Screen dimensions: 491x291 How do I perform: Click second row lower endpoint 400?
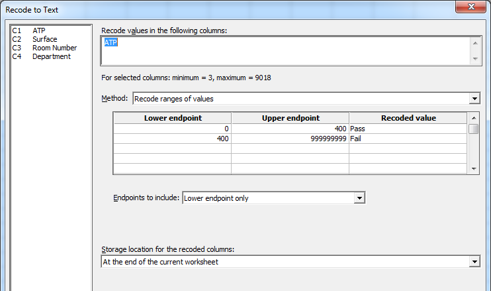172,139
